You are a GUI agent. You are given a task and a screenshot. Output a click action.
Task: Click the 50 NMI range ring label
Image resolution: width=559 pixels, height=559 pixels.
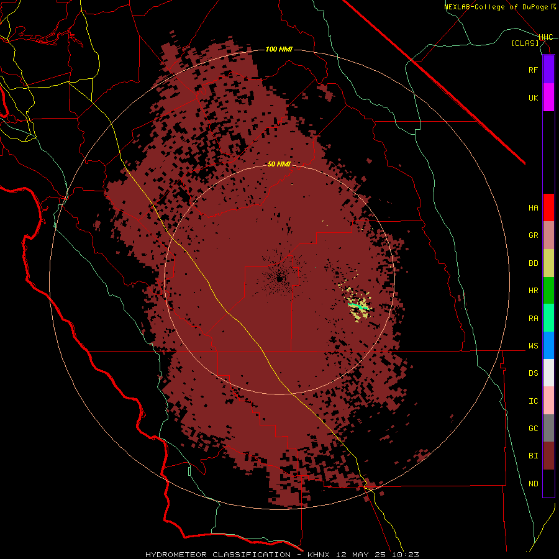(x=279, y=164)
